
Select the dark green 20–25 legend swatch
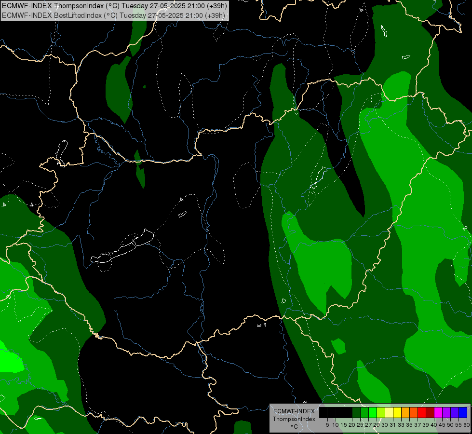point(356,412)
